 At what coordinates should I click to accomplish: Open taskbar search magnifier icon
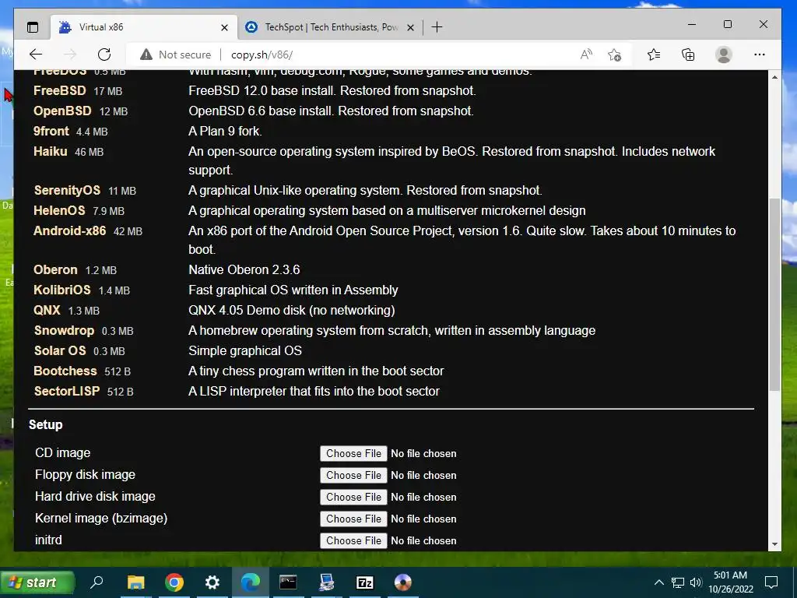pos(97,582)
